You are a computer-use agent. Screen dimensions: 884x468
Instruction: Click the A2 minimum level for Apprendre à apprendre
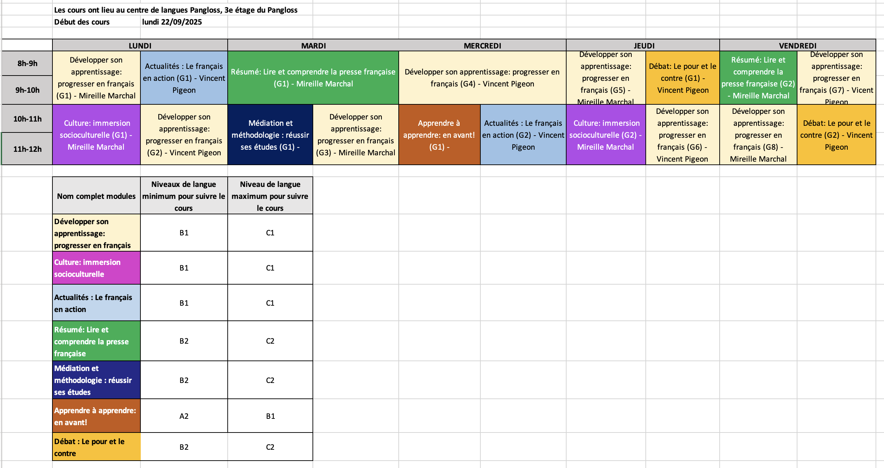click(184, 416)
